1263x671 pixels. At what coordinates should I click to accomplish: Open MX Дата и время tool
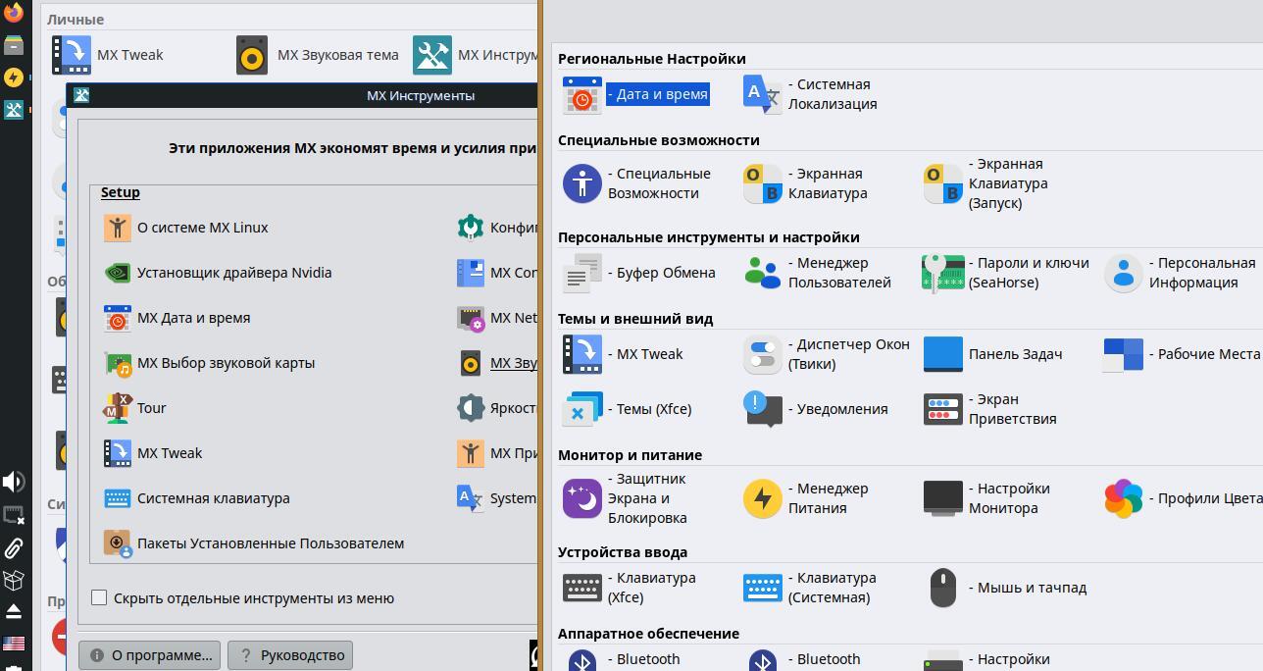177,318
